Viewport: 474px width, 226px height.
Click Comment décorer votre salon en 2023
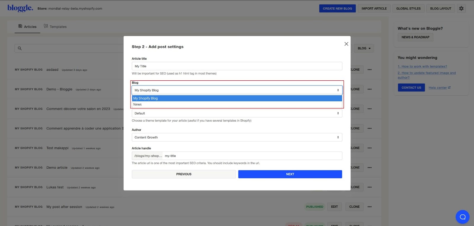78,109
